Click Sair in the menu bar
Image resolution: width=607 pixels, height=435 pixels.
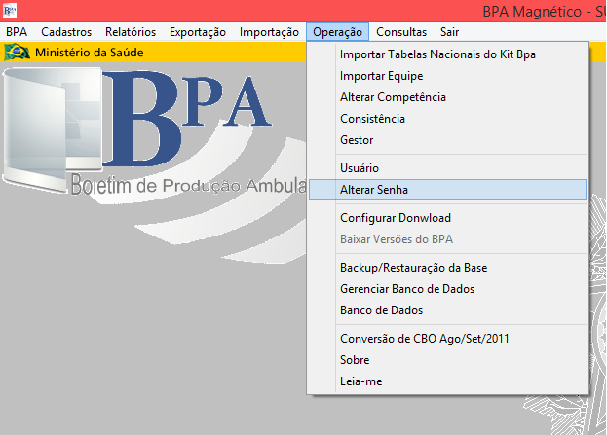[450, 32]
